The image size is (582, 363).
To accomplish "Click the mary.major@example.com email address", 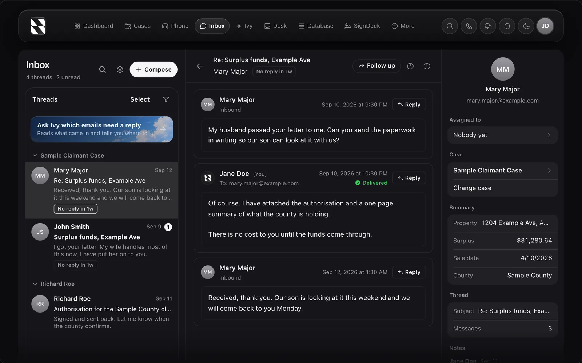I will [503, 101].
